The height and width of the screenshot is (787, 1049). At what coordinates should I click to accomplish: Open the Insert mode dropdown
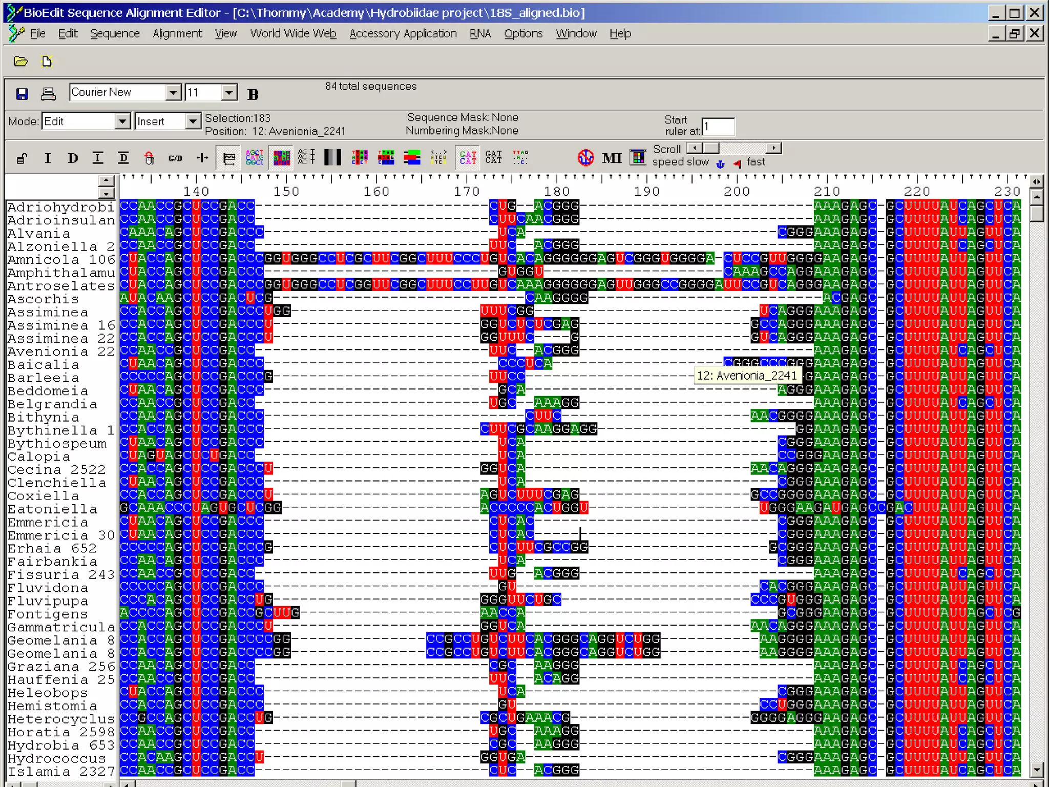pos(193,121)
